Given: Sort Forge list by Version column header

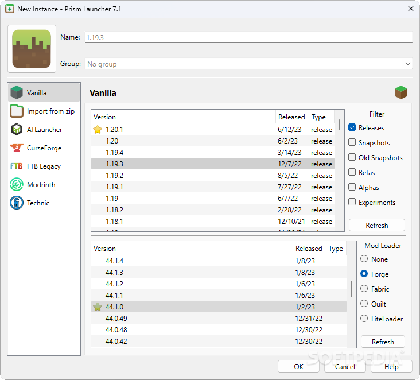Looking at the screenshot, I should click(x=192, y=248).
